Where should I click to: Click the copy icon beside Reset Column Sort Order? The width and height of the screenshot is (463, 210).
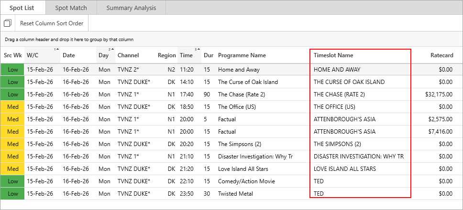8,23
